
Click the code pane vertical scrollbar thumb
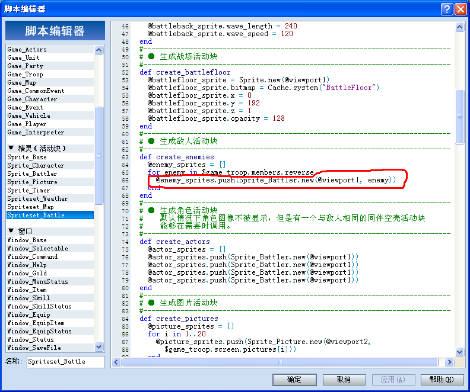pyautogui.click(x=459, y=117)
